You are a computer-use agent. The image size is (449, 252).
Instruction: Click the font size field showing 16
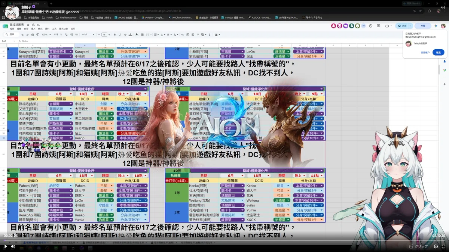tap(104, 34)
